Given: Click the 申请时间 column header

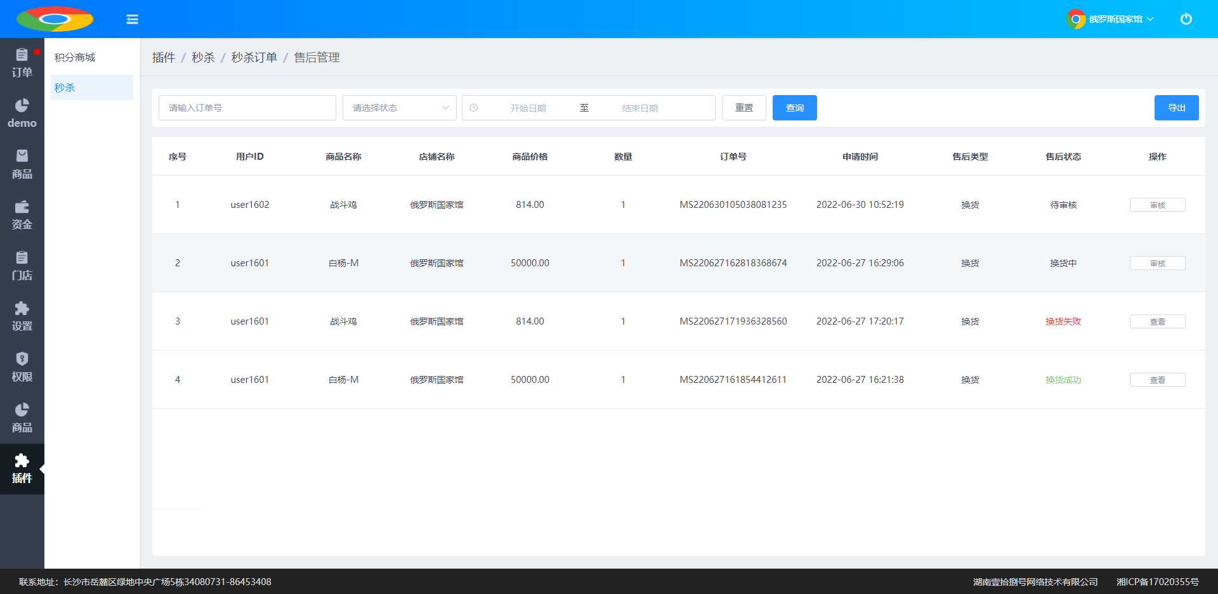Looking at the screenshot, I should 860,157.
